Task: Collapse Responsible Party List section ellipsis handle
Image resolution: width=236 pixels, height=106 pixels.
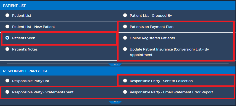Action: tap(116, 102)
